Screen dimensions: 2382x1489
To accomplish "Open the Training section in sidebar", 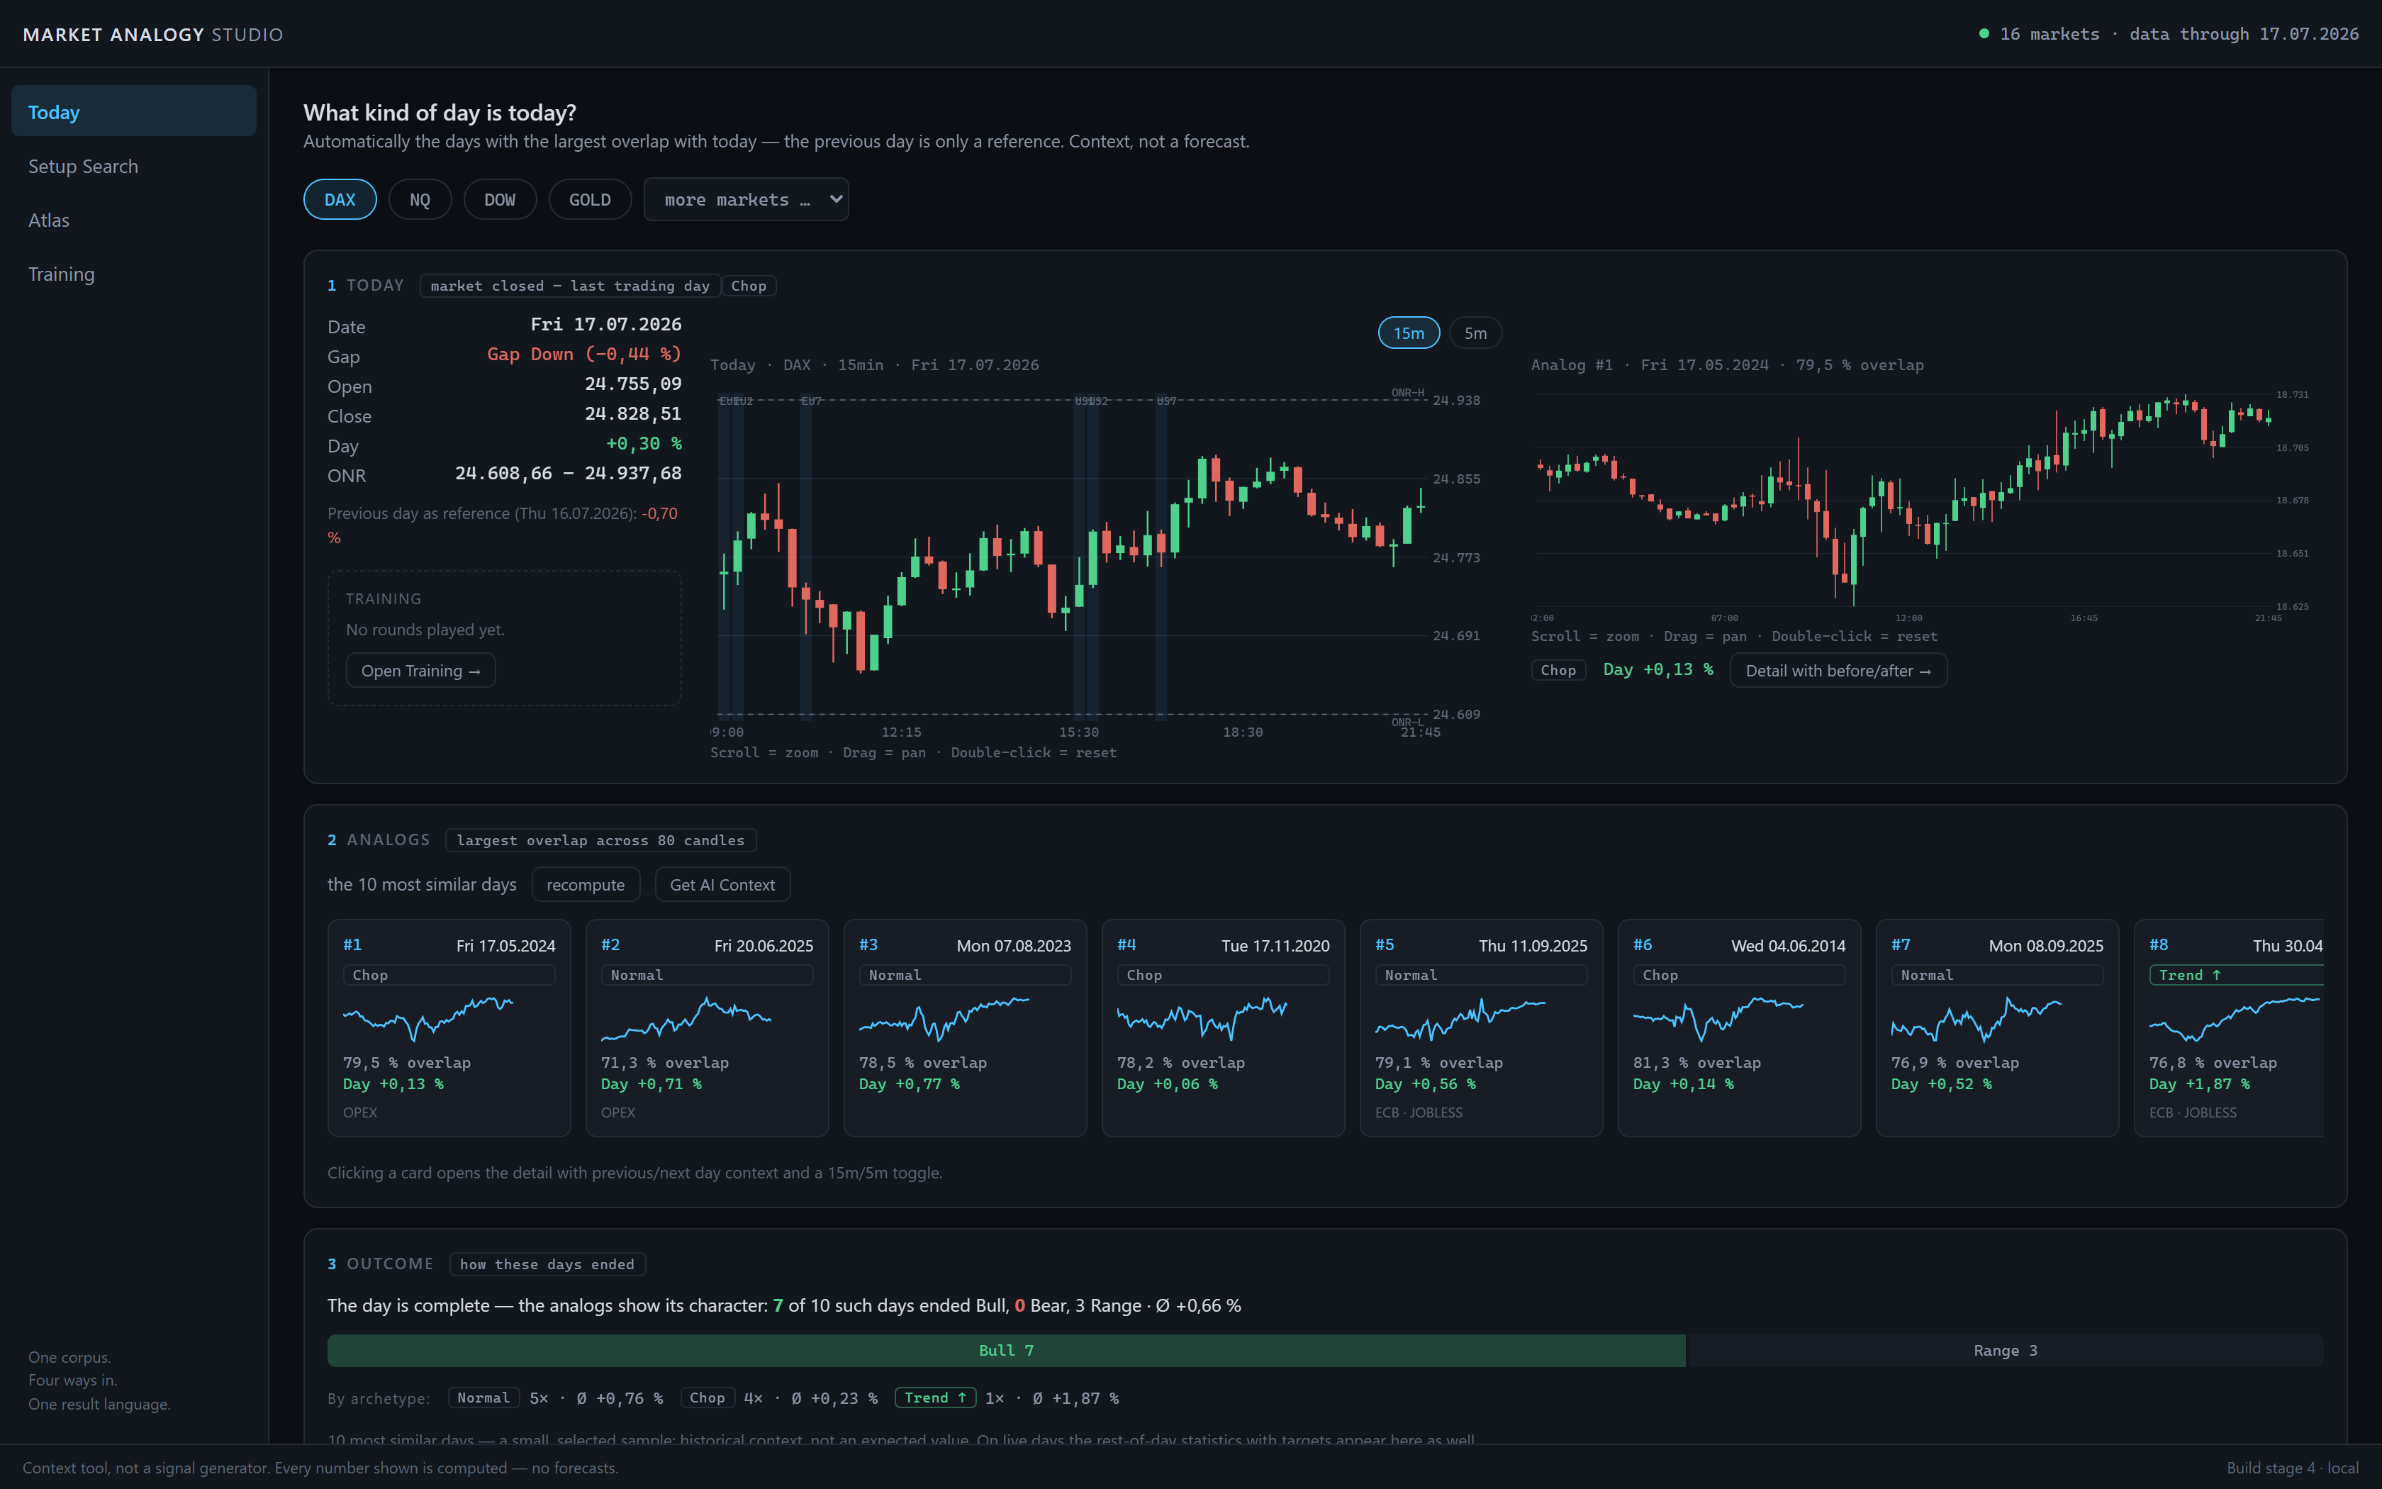I will 134,274.
